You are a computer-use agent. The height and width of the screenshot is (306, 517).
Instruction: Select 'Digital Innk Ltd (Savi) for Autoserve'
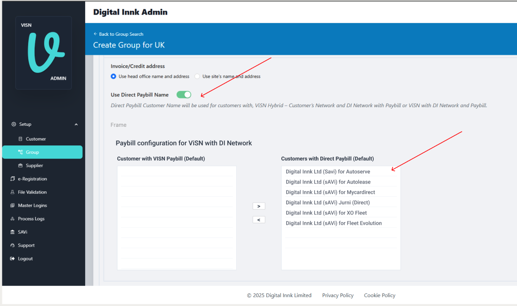coord(341,172)
